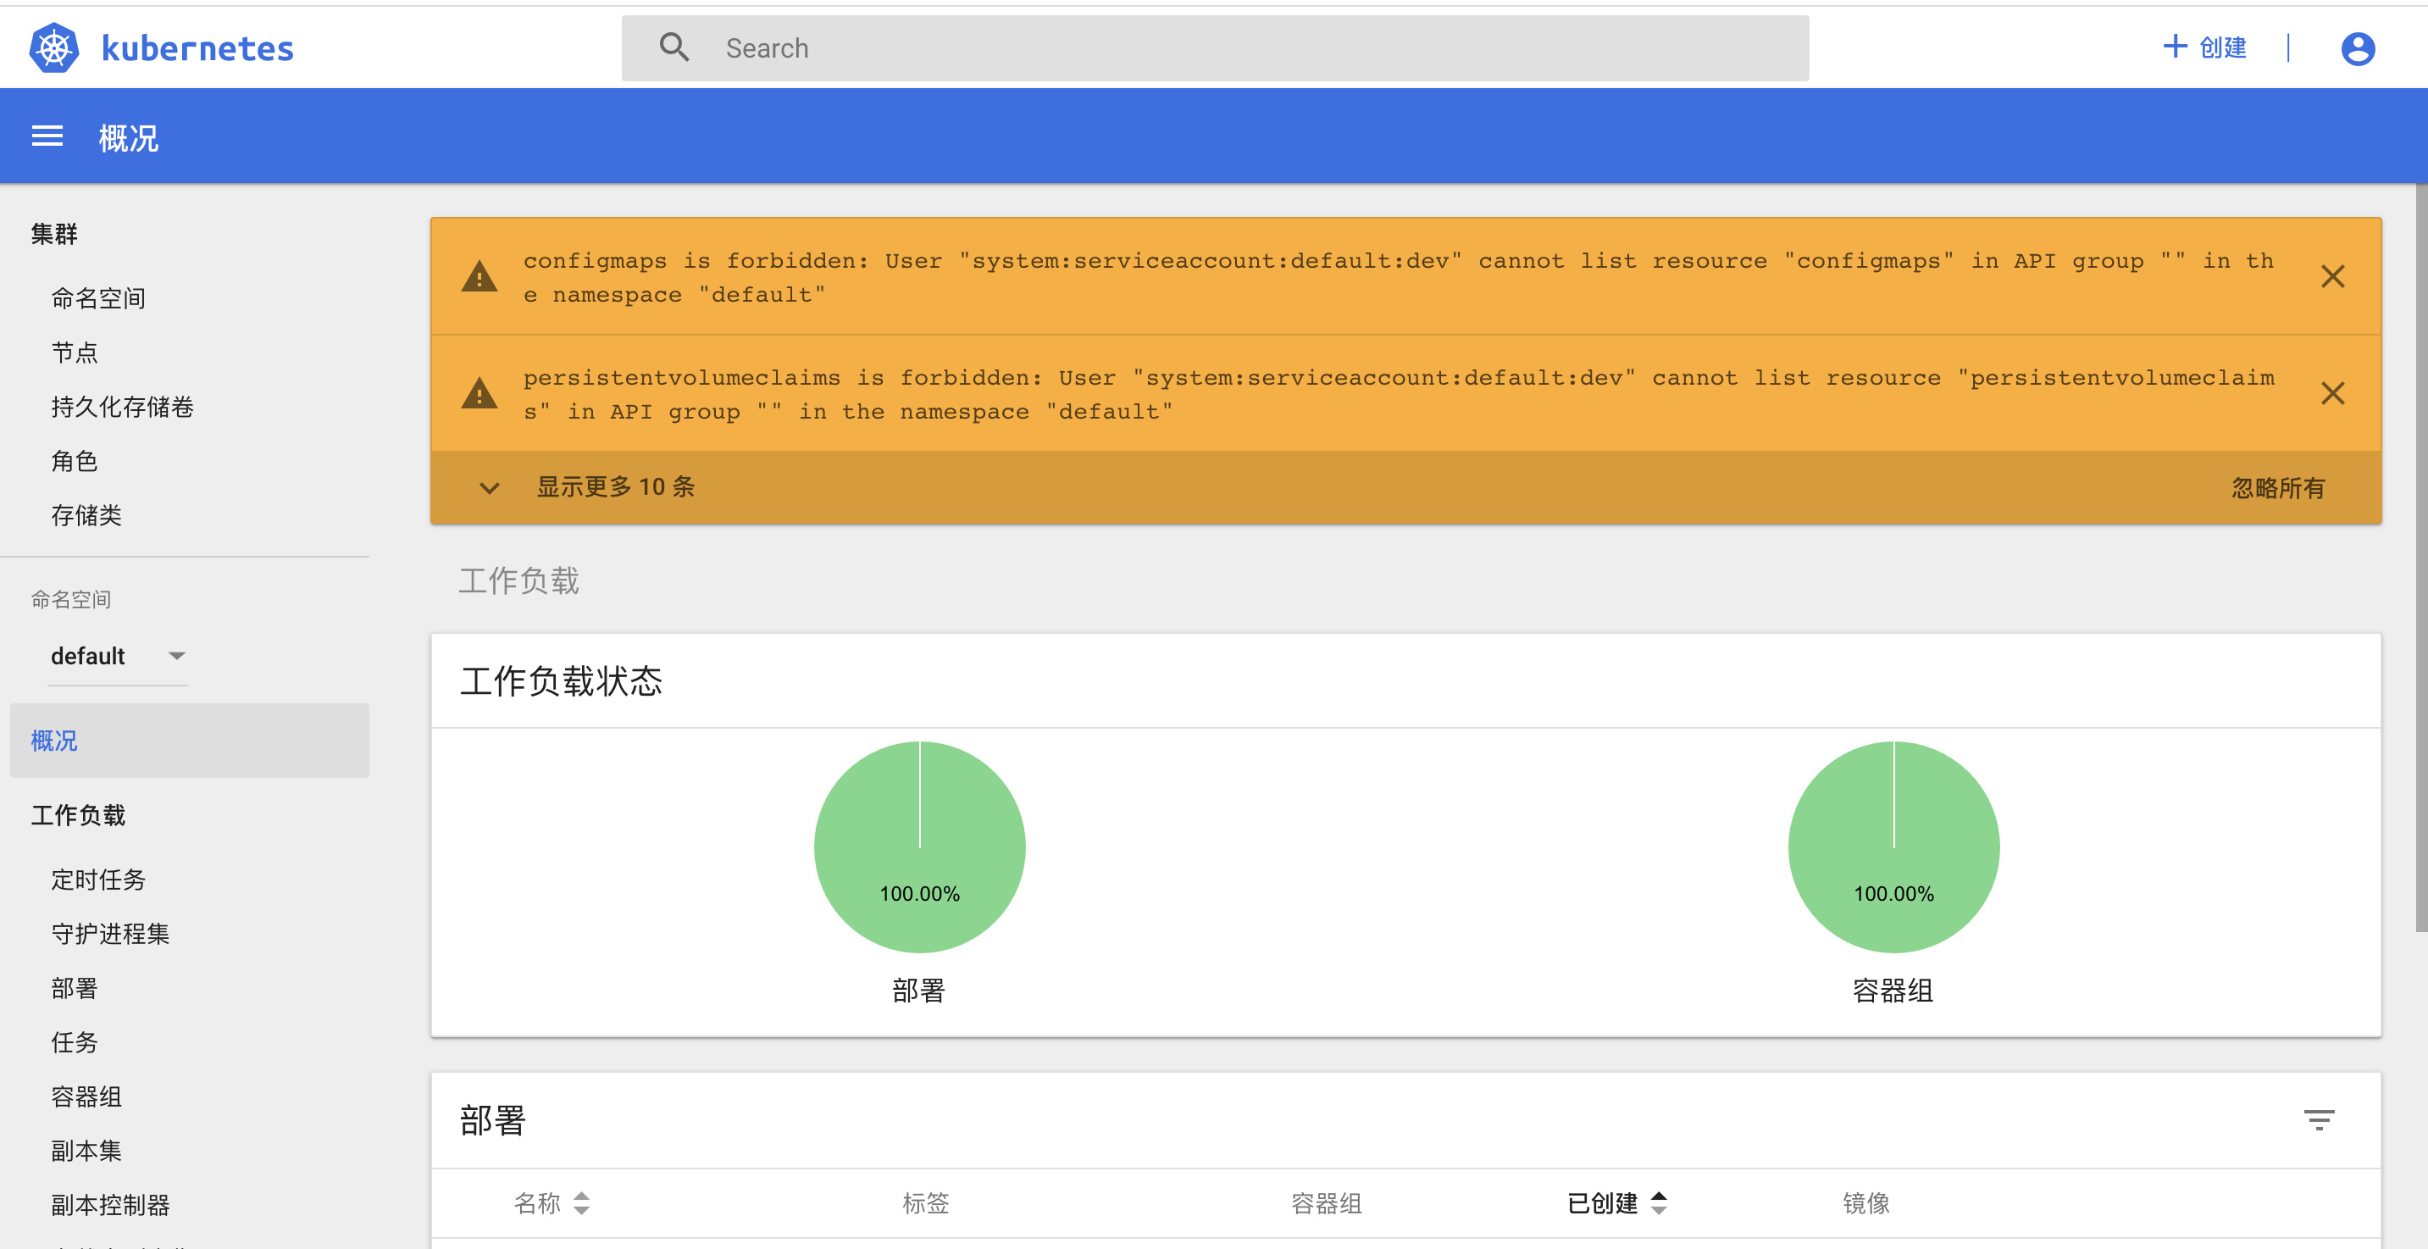Open the default namespace dropdown
2428x1249 pixels.
click(117, 656)
